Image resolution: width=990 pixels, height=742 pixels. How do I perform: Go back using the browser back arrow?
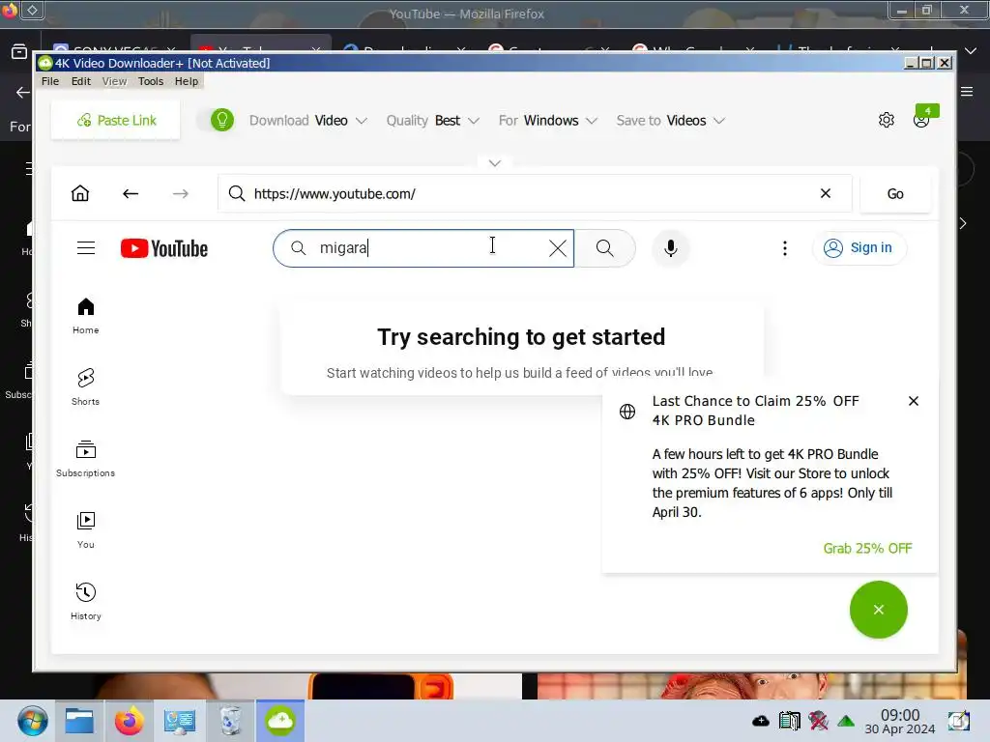pyautogui.click(x=131, y=193)
